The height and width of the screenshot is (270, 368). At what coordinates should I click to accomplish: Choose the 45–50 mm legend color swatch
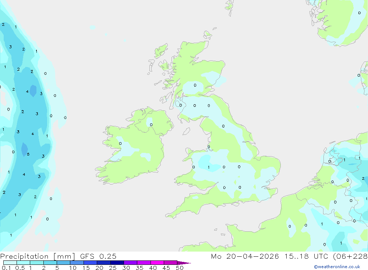[171, 263]
